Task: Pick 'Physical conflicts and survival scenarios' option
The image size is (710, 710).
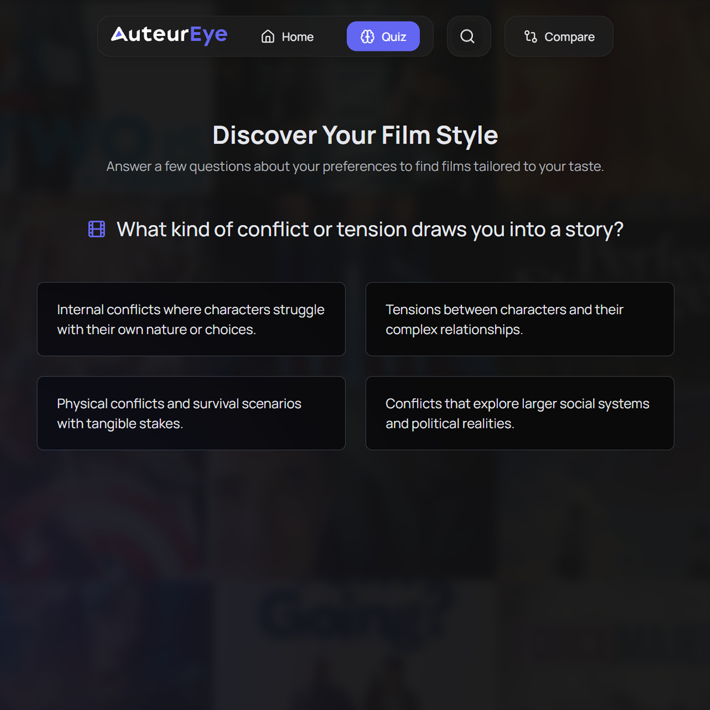Action: pos(191,413)
